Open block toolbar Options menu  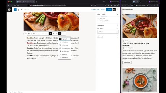[x=64, y=34]
